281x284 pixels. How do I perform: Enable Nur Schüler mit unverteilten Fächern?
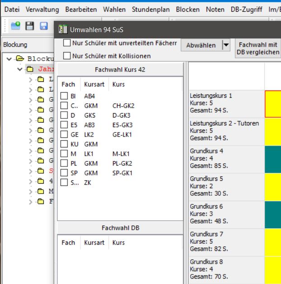coord(67,43)
